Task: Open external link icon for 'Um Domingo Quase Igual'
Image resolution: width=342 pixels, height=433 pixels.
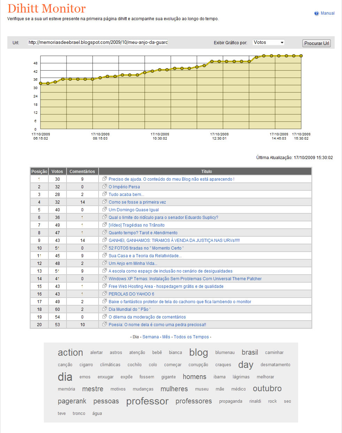Action: pyautogui.click(x=104, y=210)
